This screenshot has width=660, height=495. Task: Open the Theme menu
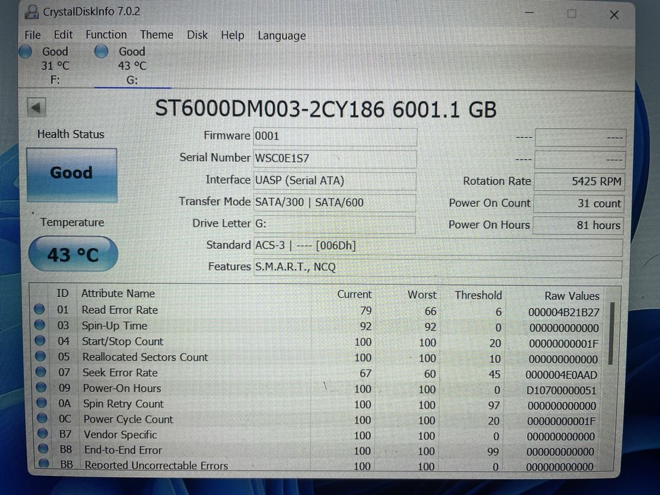tap(156, 35)
